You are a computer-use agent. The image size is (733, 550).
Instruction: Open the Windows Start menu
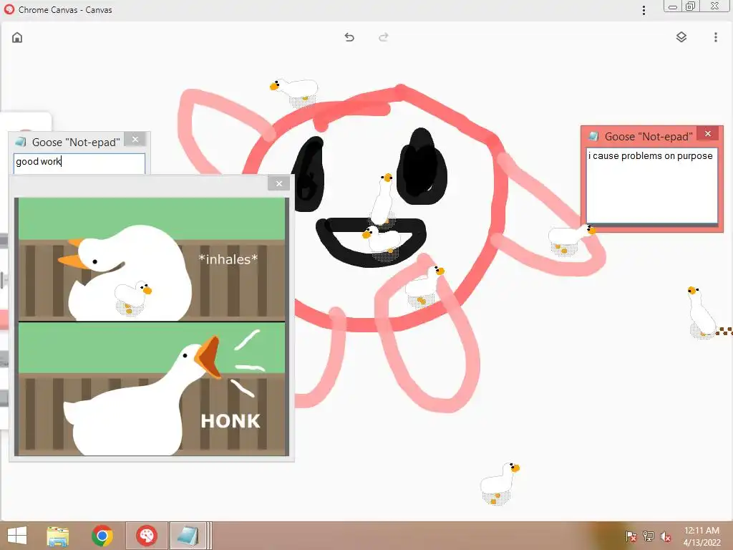point(17,536)
